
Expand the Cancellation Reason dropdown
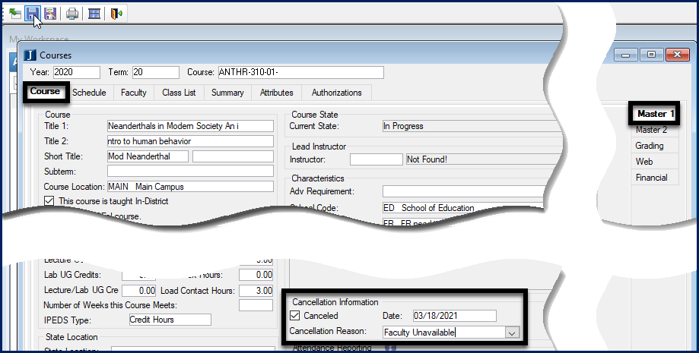coord(512,333)
